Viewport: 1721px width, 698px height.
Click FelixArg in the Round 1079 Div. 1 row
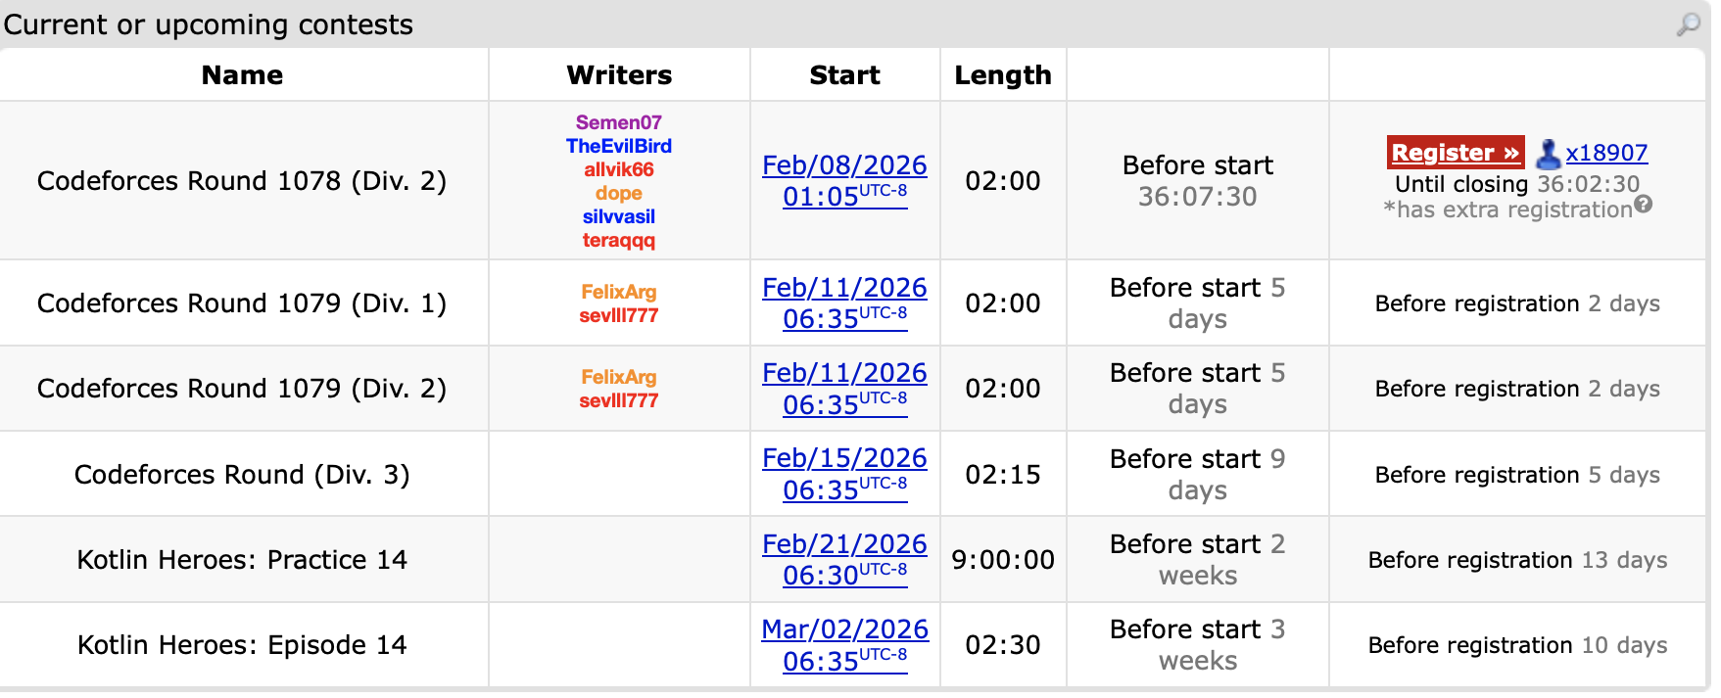pos(618,292)
